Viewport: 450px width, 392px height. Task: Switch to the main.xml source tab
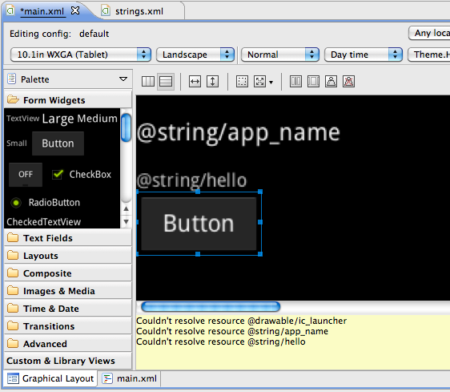130,378
